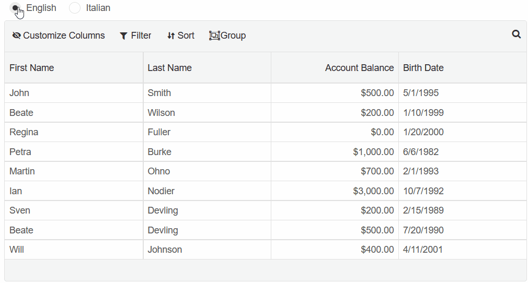528x283 pixels.
Task: Open Customize Columns dropdown
Action: (59, 36)
